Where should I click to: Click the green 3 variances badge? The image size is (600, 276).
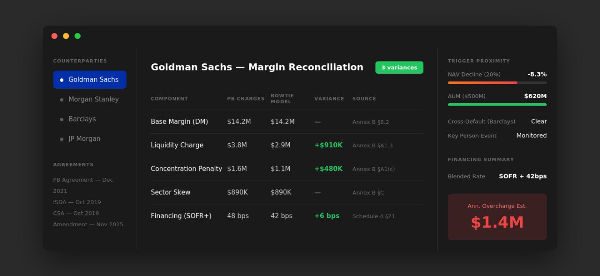tap(399, 67)
